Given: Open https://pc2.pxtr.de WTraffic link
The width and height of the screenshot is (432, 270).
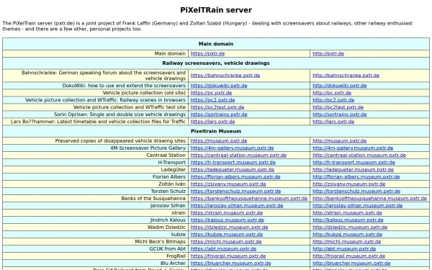Looking at the screenshot, I should tap(212, 100).
